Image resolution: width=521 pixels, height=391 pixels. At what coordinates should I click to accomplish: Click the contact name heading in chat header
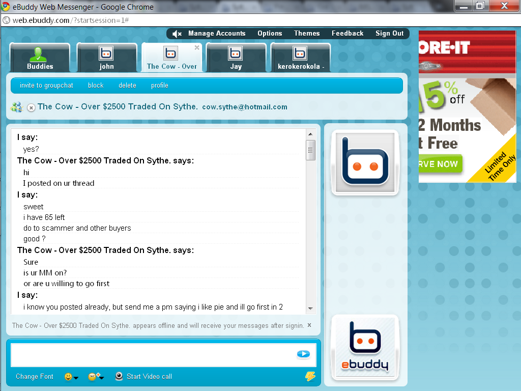tap(118, 107)
